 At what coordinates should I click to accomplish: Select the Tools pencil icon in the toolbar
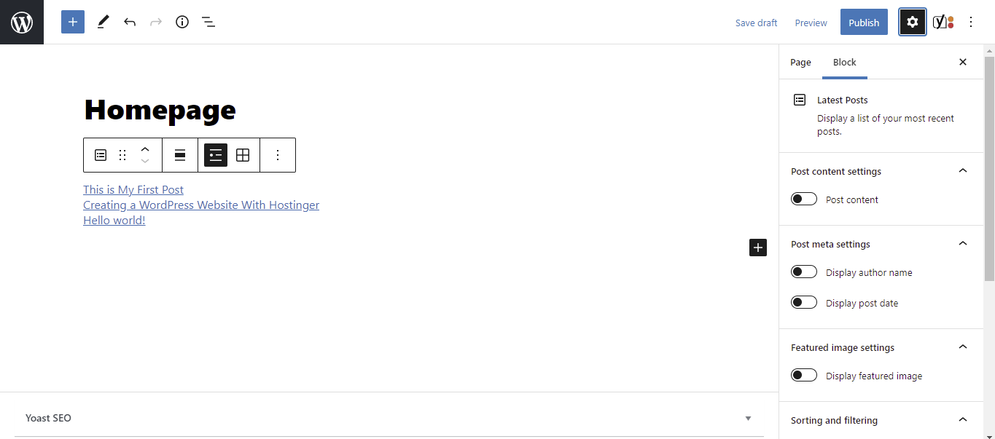102,22
